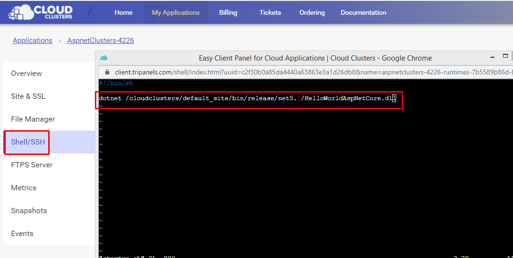View the Metrics section
The width and height of the screenshot is (513, 258).
(x=24, y=188)
